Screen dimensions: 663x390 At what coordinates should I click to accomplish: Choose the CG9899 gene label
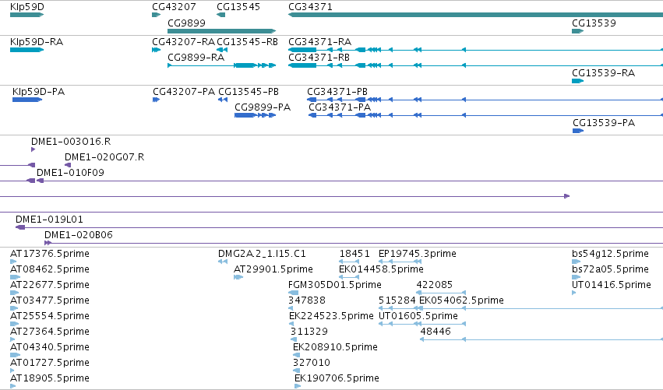[186, 23]
